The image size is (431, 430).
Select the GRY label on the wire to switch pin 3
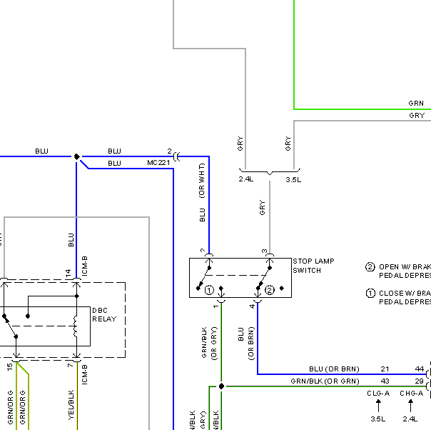262,208
